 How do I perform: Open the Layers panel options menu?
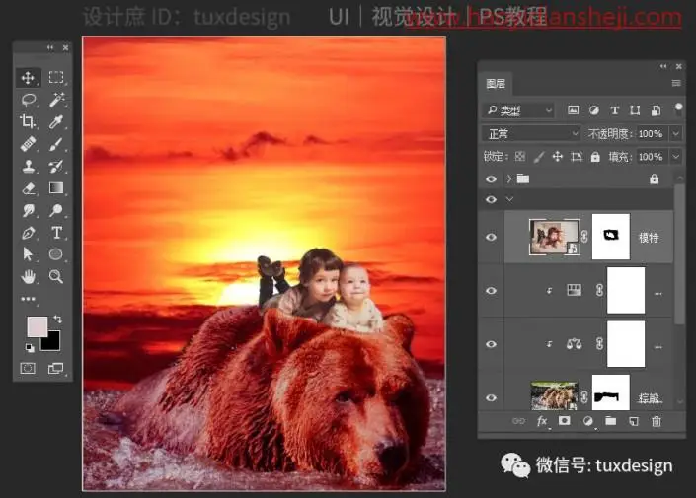[676, 83]
